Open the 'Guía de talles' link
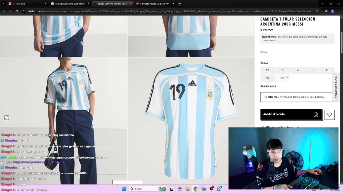 coord(268,86)
